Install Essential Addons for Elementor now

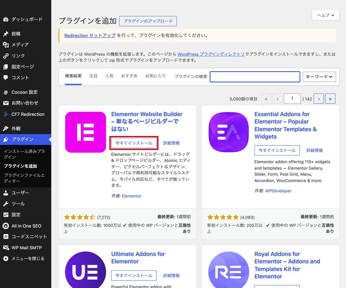coord(277,150)
